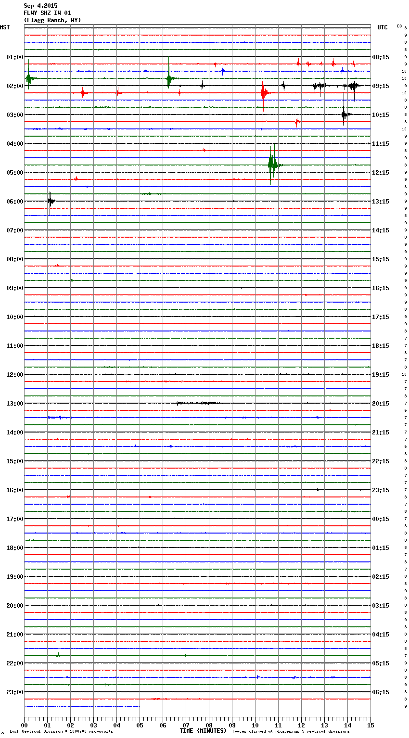This screenshot has width=409, height=738.
Task: Click the 06:15 UTC time label
Action: coord(381,692)
